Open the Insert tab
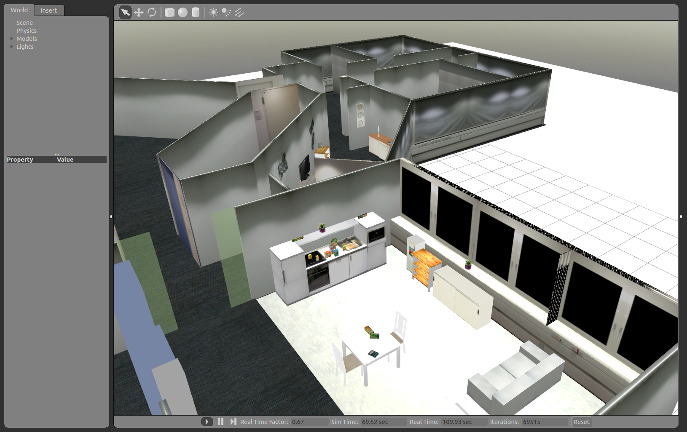This screenshot has width=687, height=432. point(49,11)
